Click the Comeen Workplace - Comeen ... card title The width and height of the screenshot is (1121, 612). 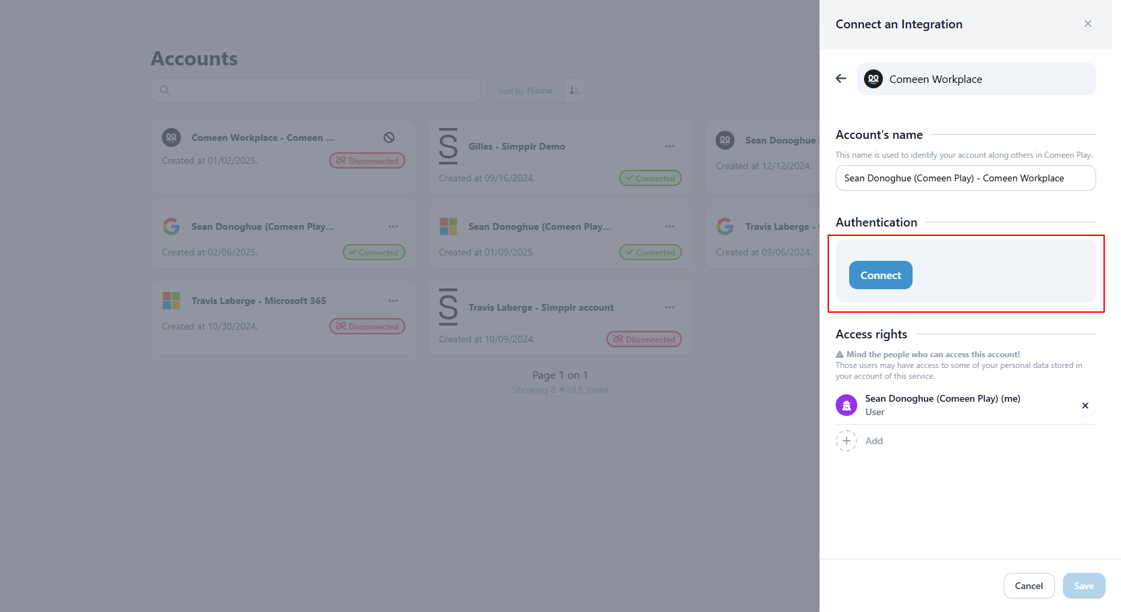tap(262, 137)
